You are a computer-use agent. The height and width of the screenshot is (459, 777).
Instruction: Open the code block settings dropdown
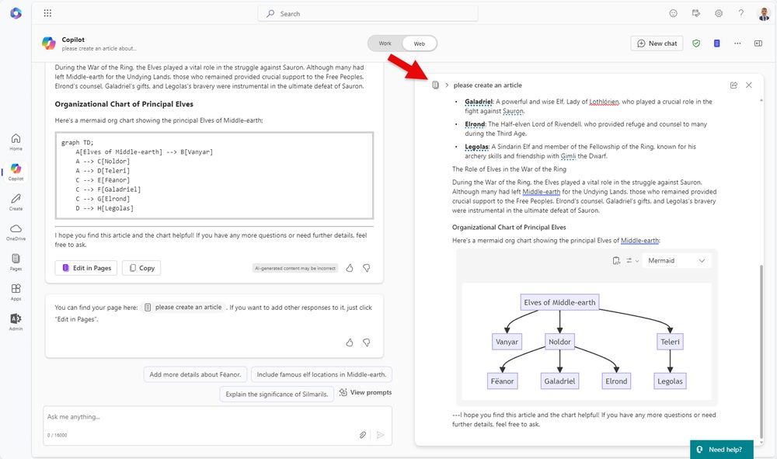(632, 260)
